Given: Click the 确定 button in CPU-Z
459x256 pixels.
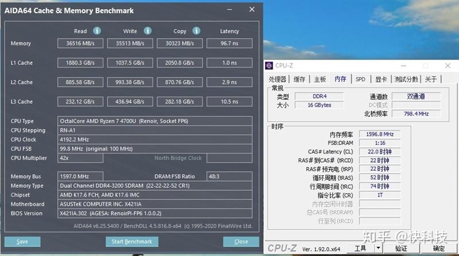Looking at the screenshot, I should [x=438, y=248].
